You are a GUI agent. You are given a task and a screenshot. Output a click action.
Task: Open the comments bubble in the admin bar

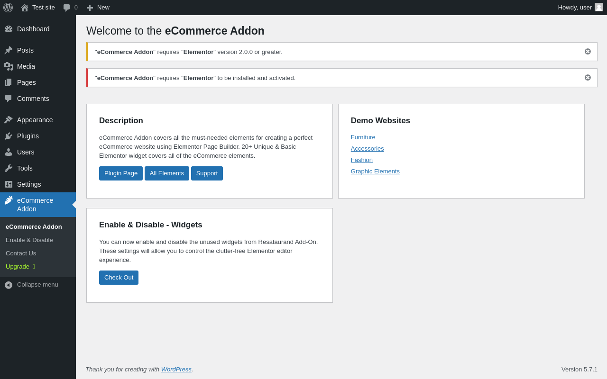(67, 8)
